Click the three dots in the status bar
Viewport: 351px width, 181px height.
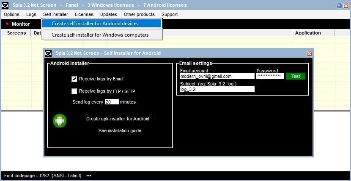click(89, 176)
